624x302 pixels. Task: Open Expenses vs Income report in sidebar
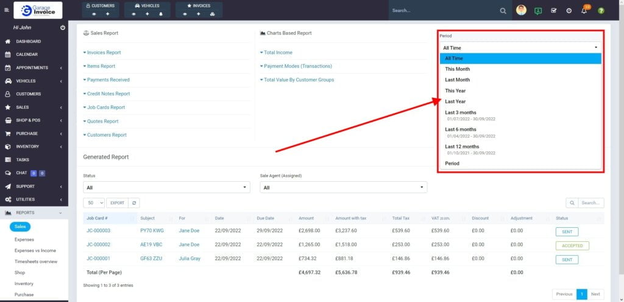click(x=35, y=250)
